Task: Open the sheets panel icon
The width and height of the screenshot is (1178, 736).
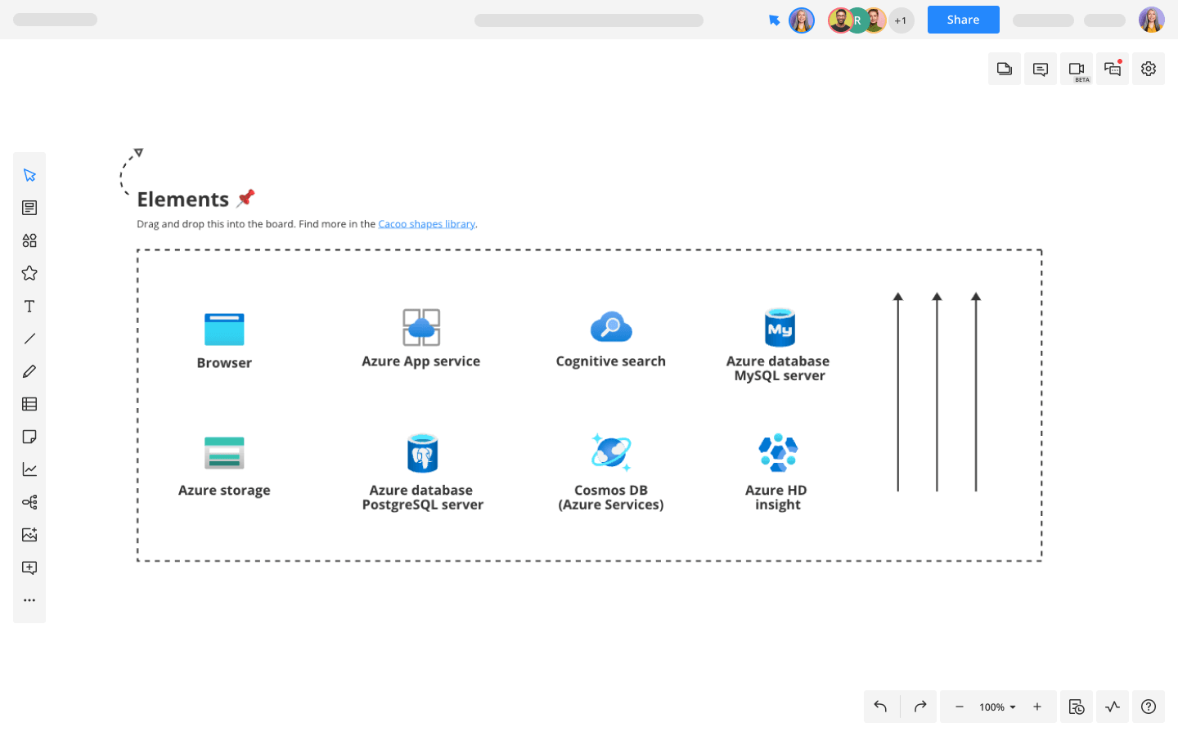Action: point(1005,69)
